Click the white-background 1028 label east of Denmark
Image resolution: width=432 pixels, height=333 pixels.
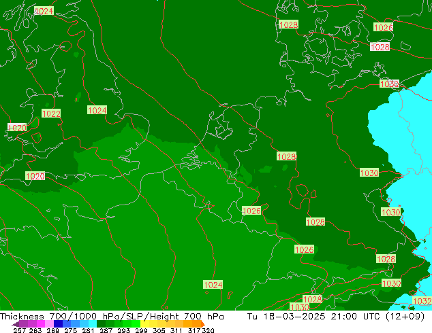point(380,47)
